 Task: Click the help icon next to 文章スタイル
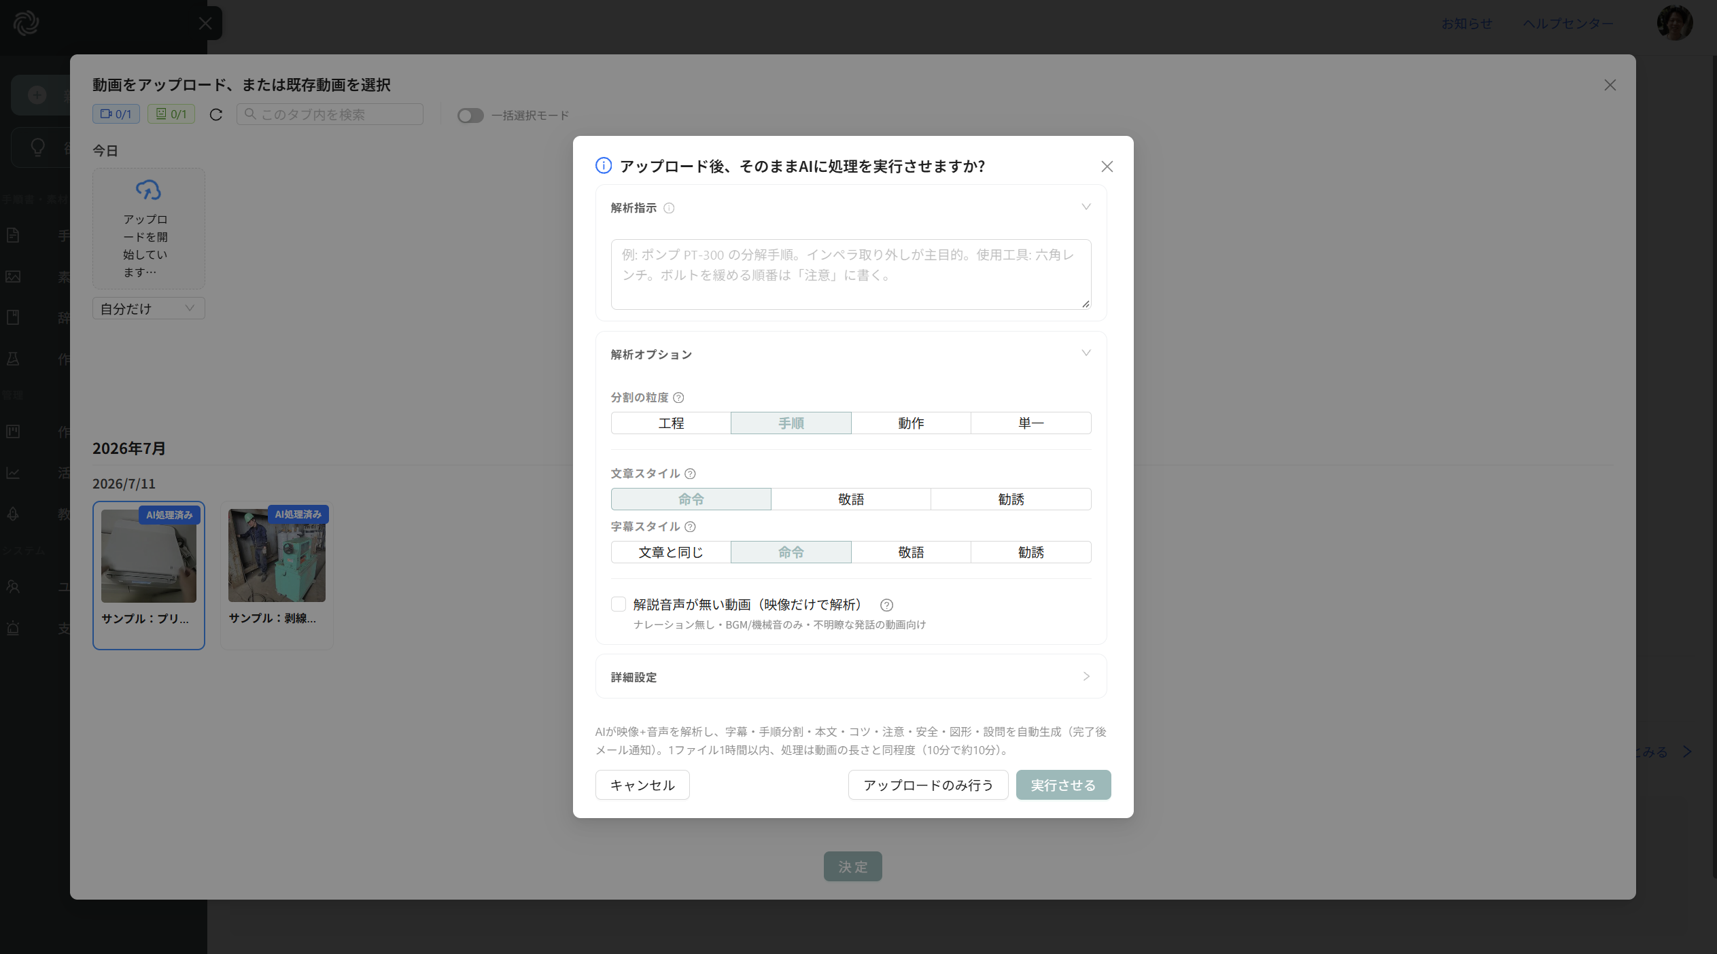(x=690, y=474)
